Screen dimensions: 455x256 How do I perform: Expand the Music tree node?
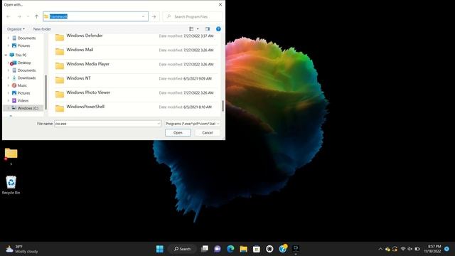click(8, 85)
